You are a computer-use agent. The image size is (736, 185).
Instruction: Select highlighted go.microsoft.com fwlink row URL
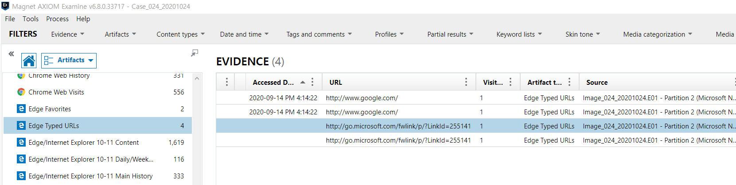[x=398, y=126]
